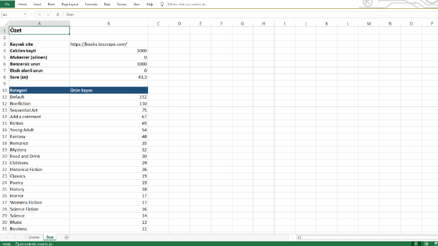Viewport: 438px width, 246px height.
Task: Select the https://books.toscrape.com/ cell
Action: point(109,44)
